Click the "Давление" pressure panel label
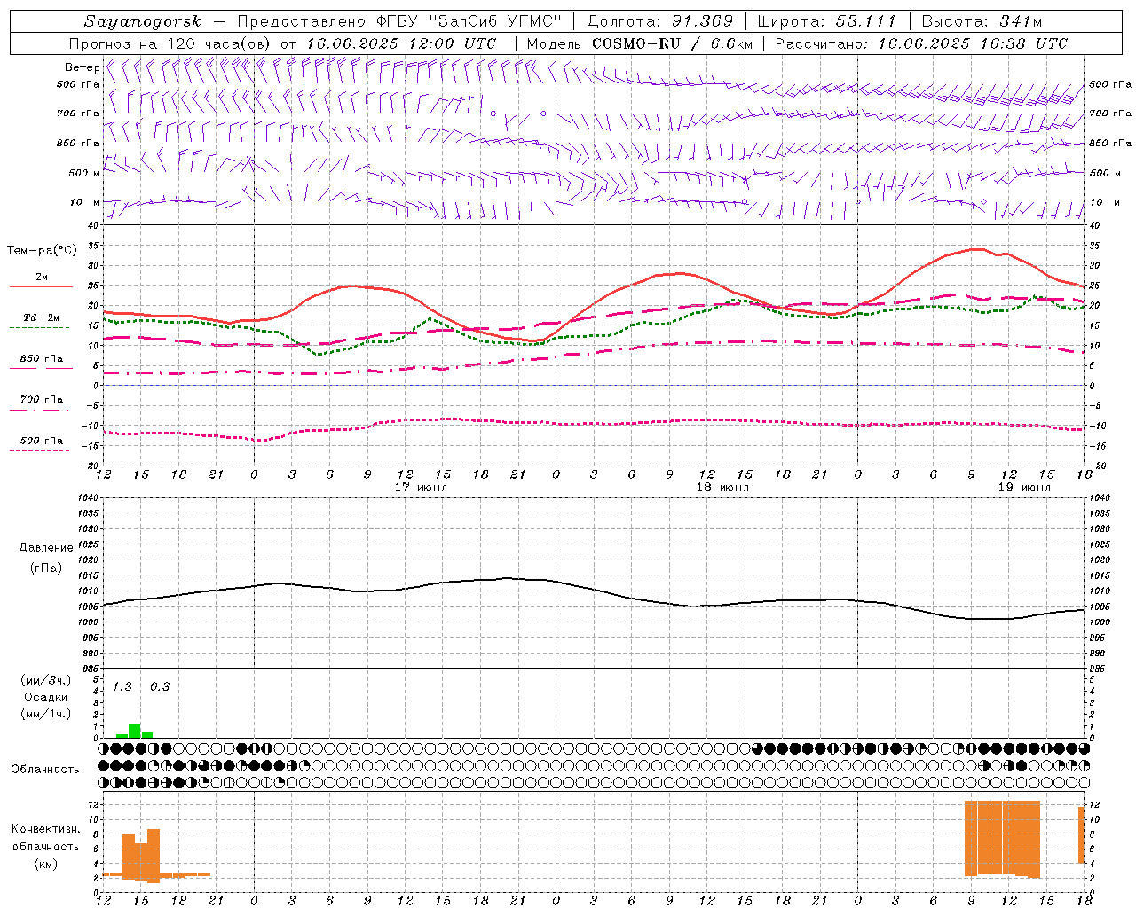The height and width of the screenshot is (908, 1136). click(x=45, y=548)
